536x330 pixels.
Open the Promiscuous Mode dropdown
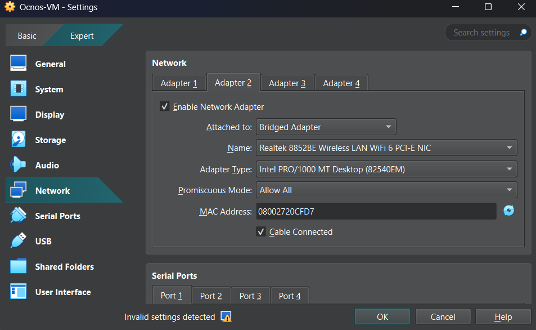coord(386,190)
